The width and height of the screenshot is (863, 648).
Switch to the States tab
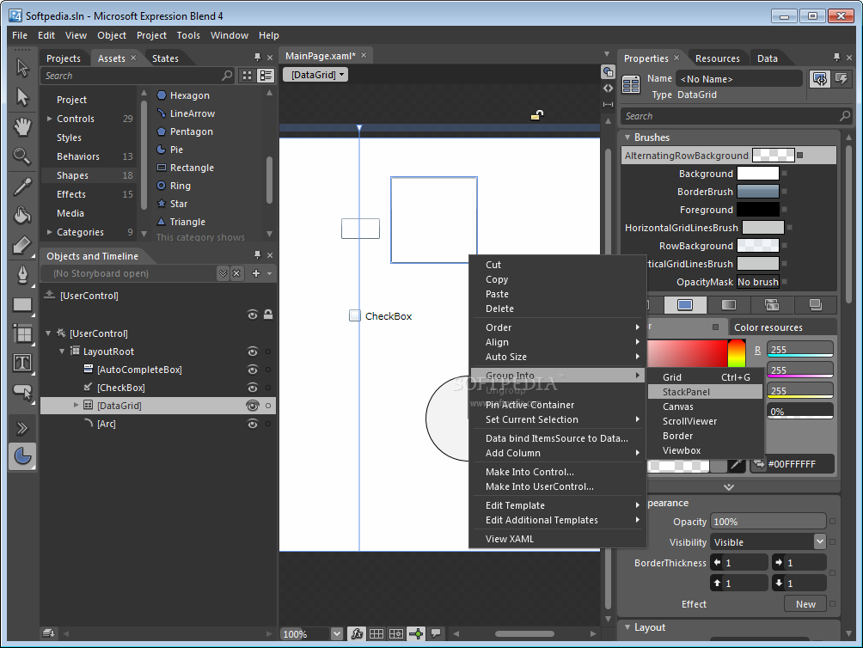(165, 58)
